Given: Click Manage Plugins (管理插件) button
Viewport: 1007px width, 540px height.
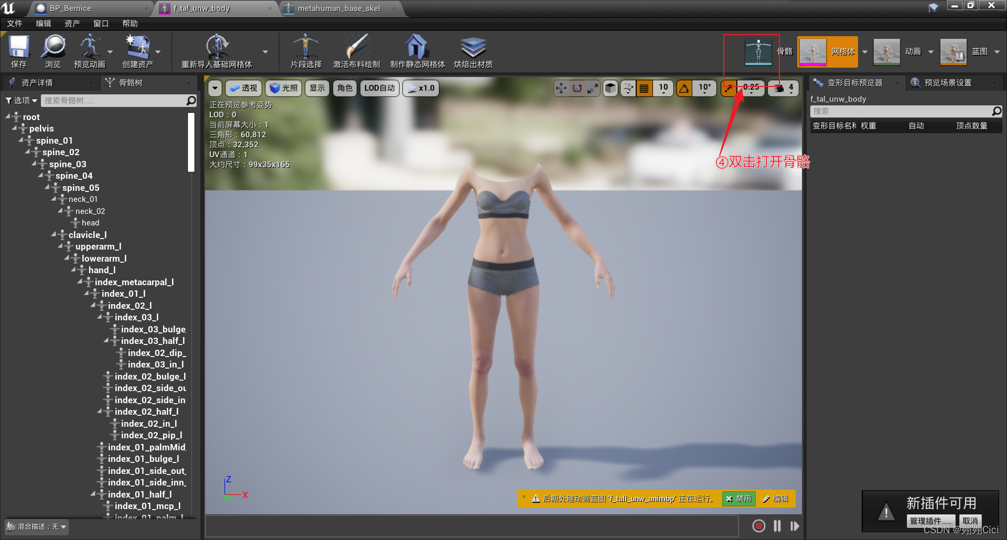Looking at the screenshot, I should [930, 521].
